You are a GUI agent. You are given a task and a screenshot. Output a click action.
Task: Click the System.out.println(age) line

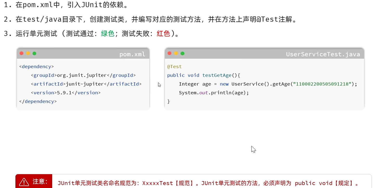coord(214,93)
